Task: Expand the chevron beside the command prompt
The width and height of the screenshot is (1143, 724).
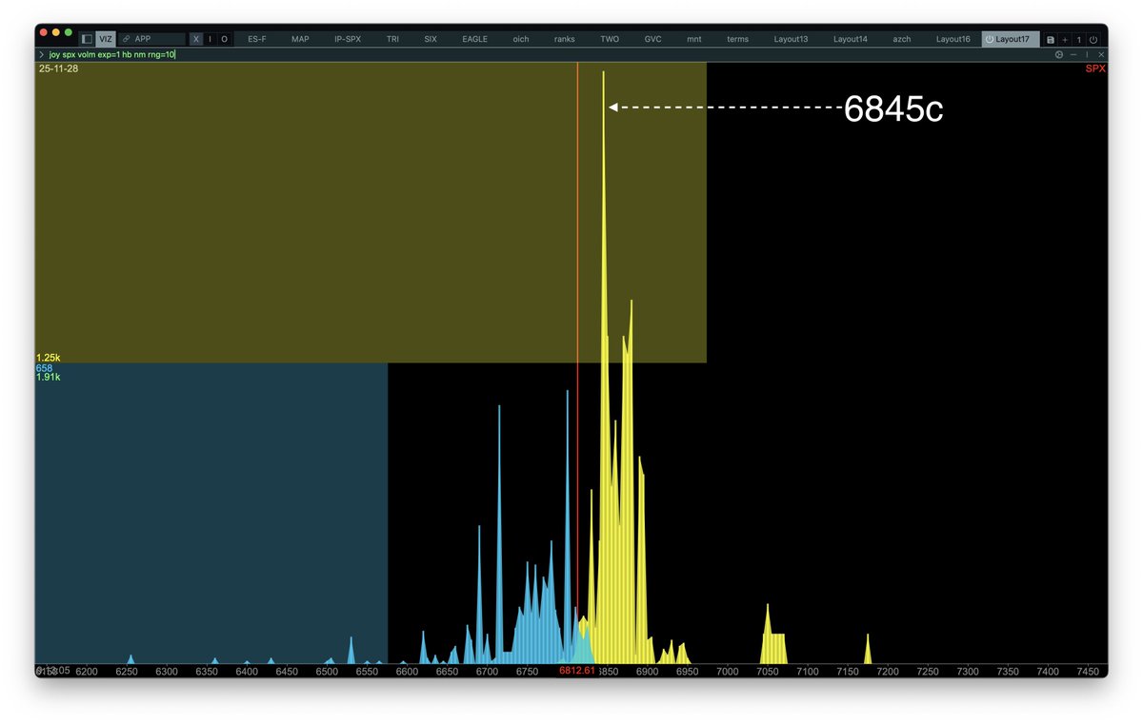Action: 41,54
